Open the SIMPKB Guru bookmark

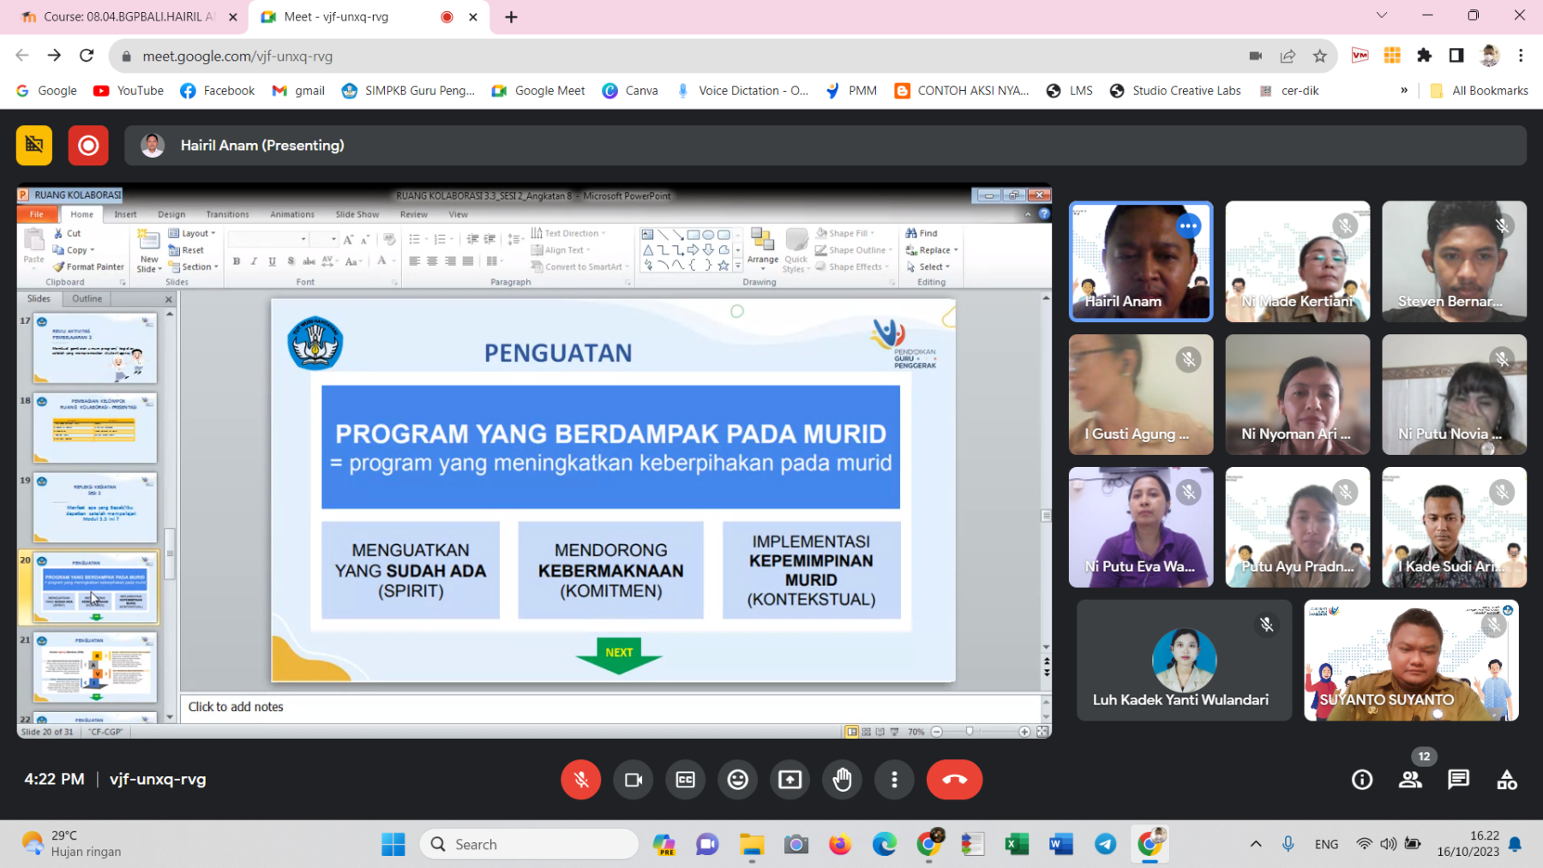[408, 90]
